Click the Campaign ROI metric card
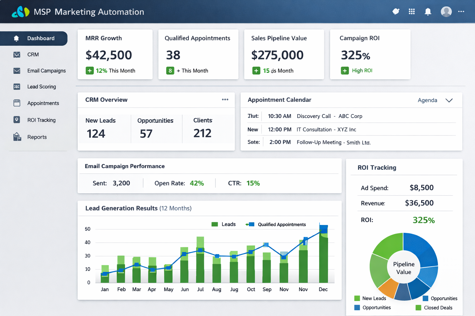475x316 pixels. (370, 54)
